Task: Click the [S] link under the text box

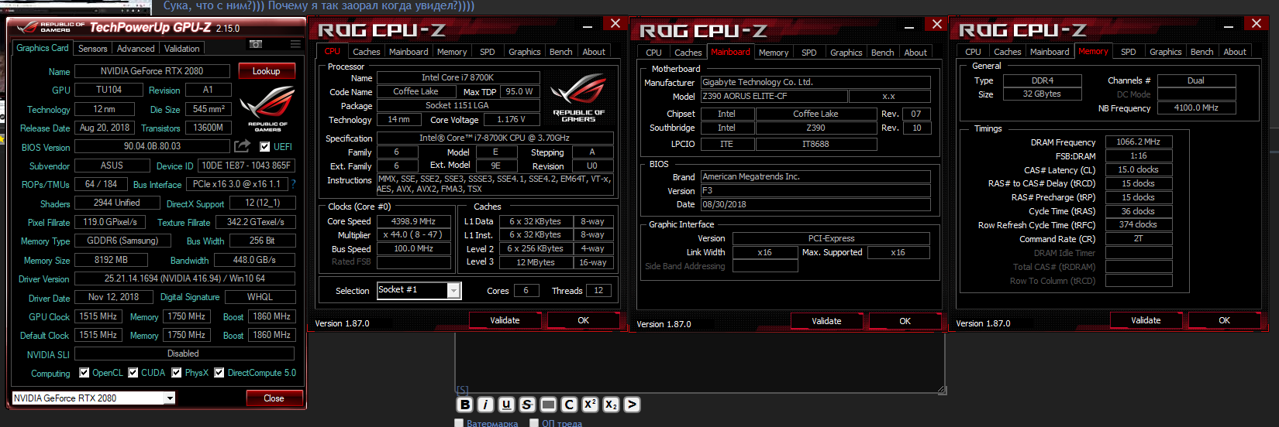Action: point(463,390)
